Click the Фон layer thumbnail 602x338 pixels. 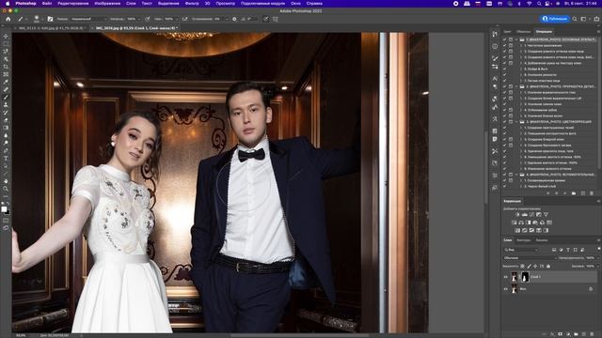515,289
